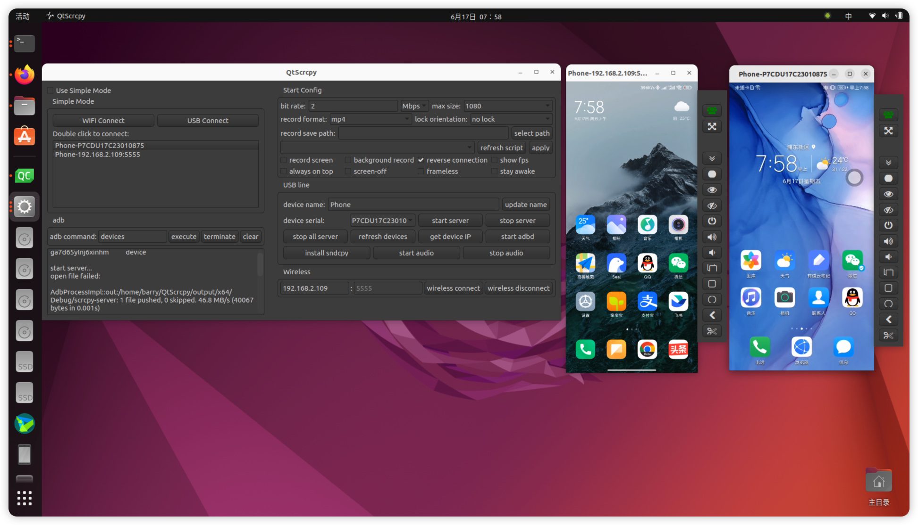Expand the lock orientation dropdown

point(511,119)
